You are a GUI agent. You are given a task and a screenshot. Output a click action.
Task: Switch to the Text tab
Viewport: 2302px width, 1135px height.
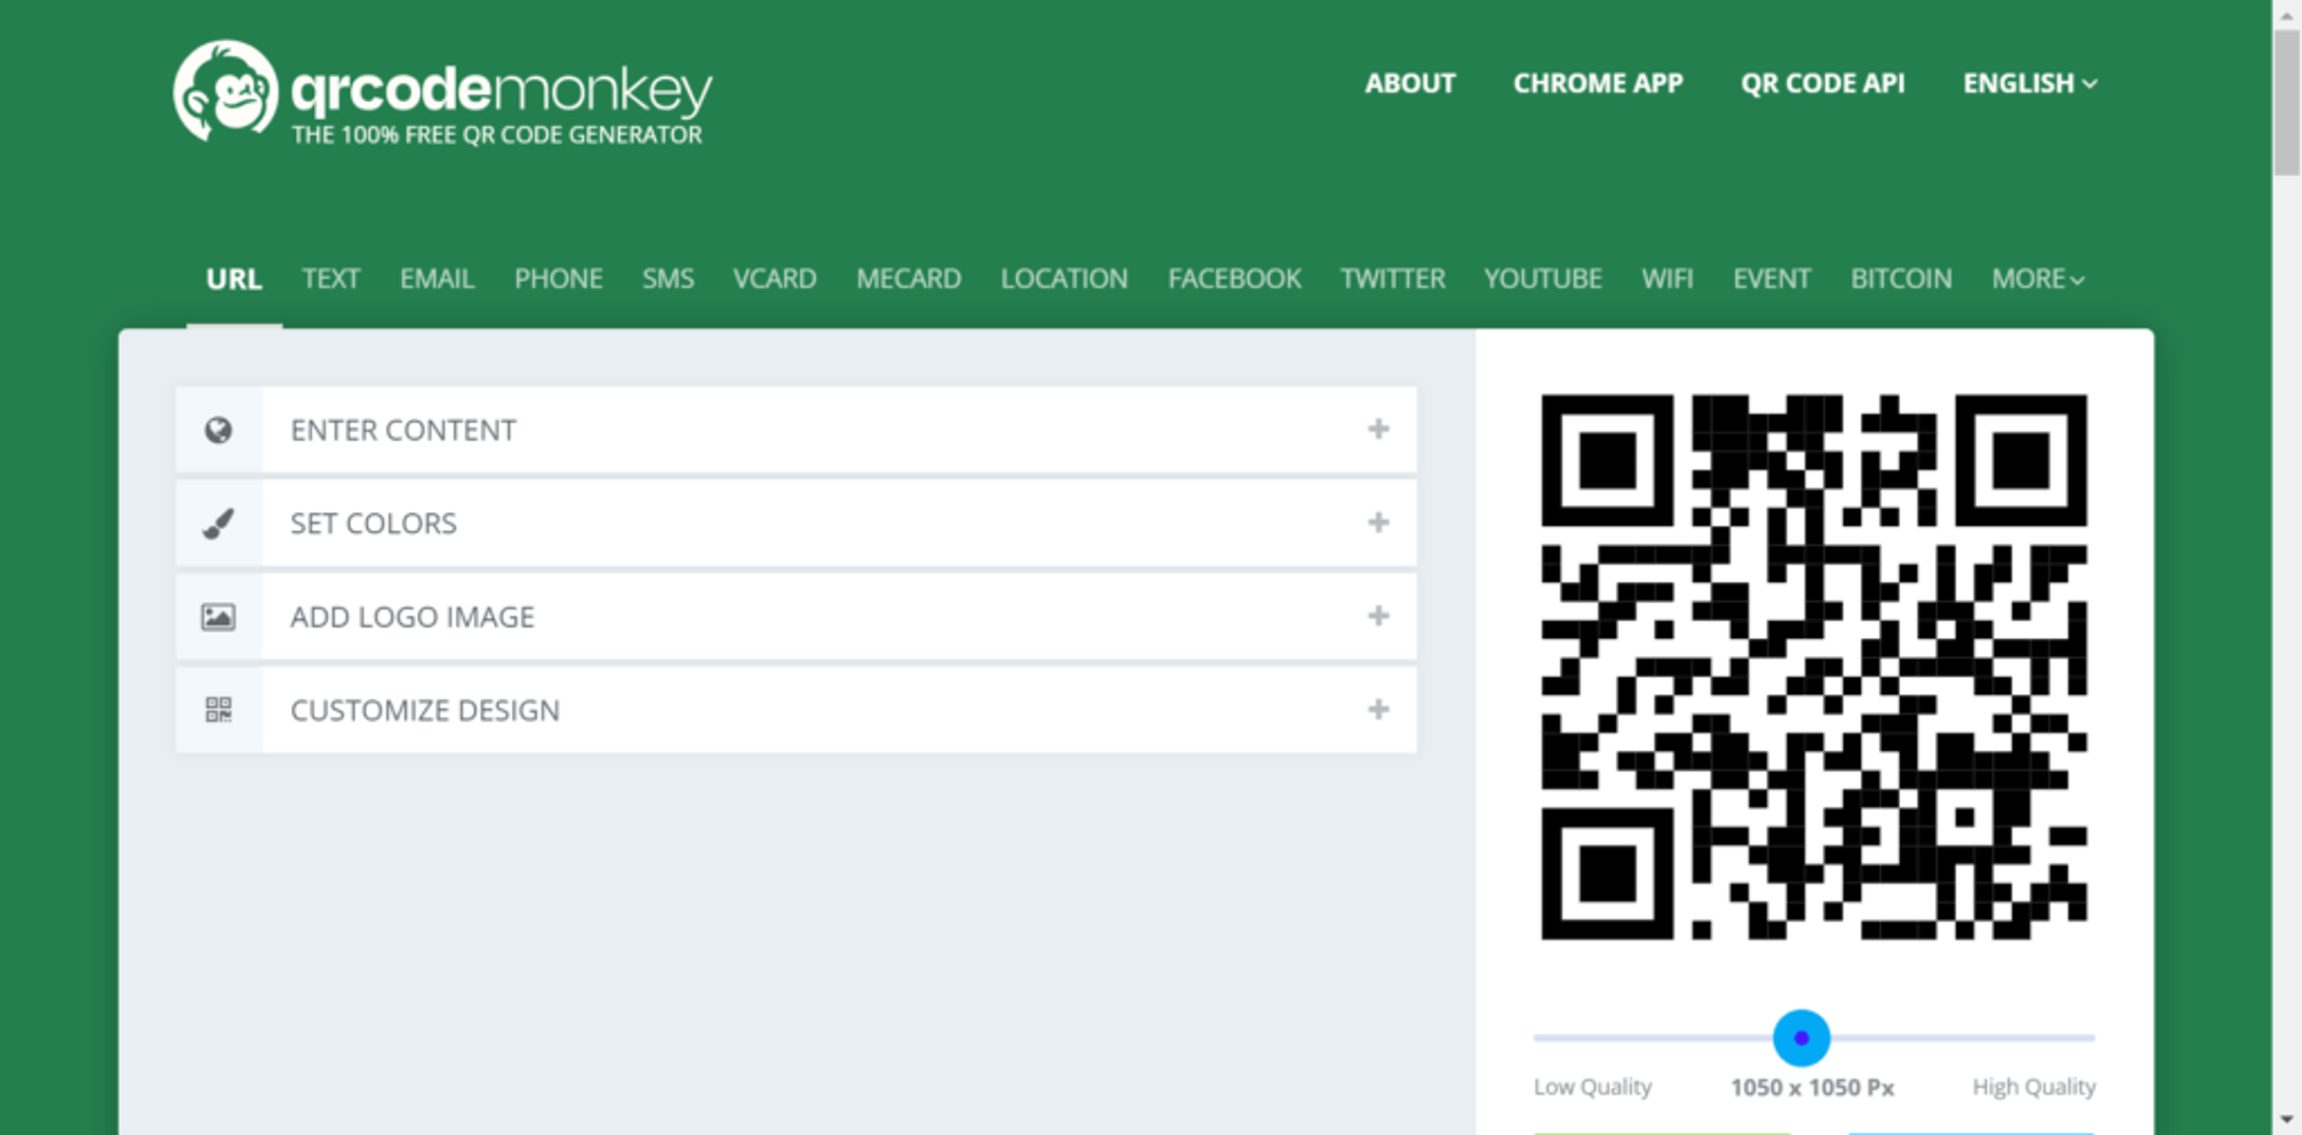(331, 279)
